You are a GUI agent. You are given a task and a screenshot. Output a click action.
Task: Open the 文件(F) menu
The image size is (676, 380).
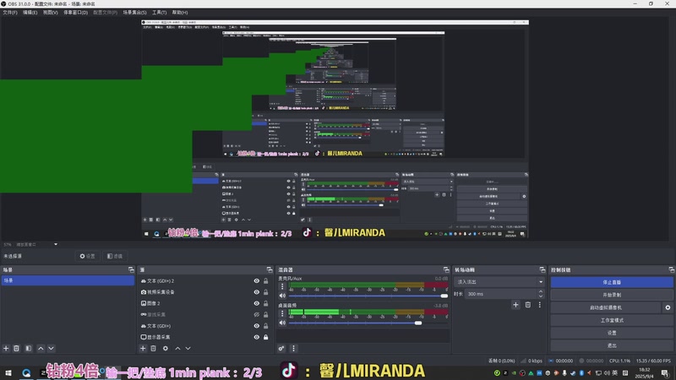10,13
